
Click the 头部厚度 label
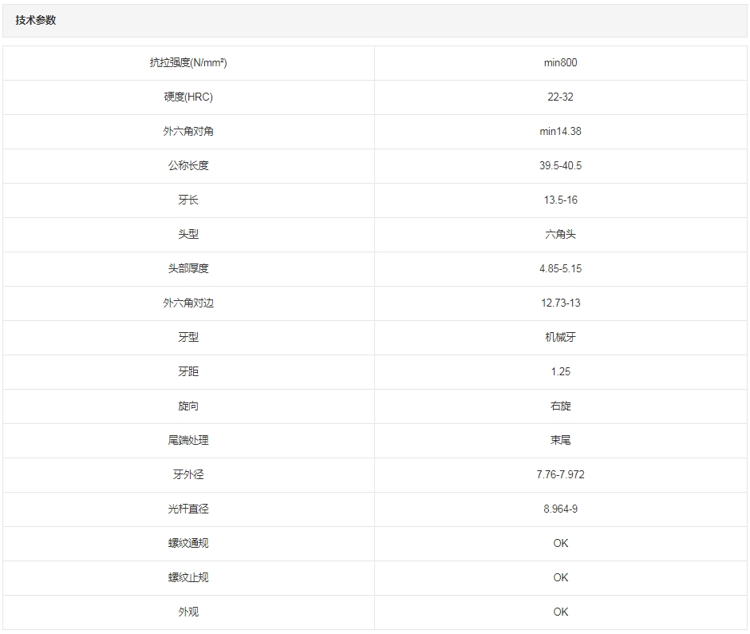188,269
